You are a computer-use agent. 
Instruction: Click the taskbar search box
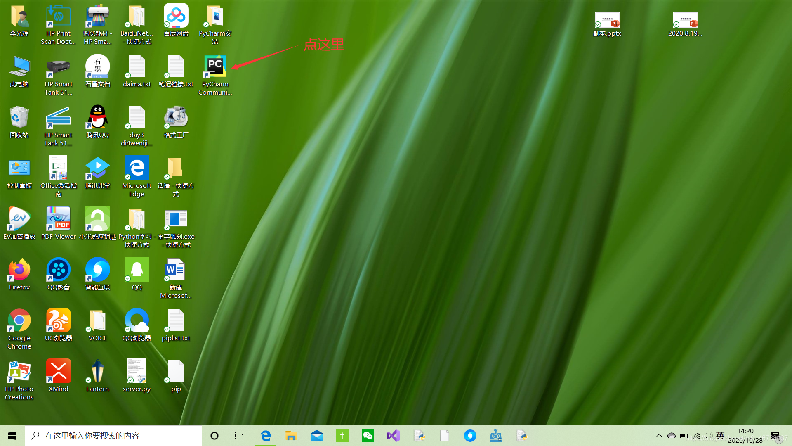(x=113, y=436)
